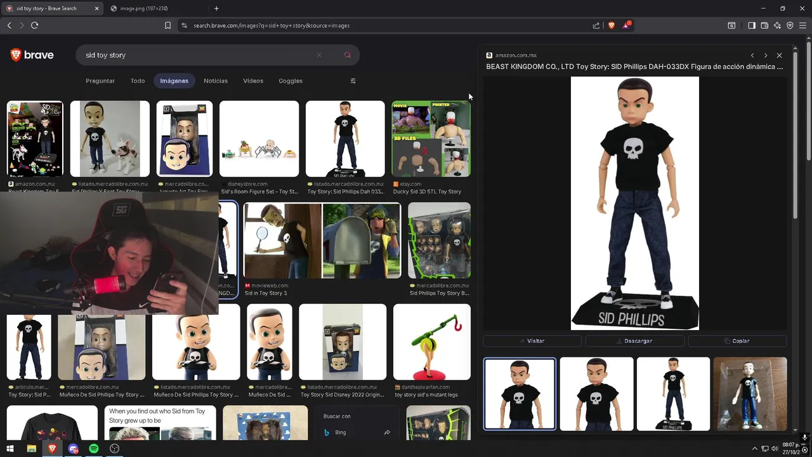Open Brave Shields lion icon in address bar

click(612, 25)
